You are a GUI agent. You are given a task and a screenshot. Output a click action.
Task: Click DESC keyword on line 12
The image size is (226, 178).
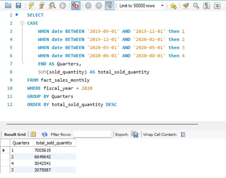pyautogui.click(x=111, y=104)
